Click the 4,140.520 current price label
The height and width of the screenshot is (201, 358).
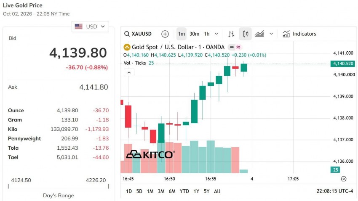tap(343, 63)
